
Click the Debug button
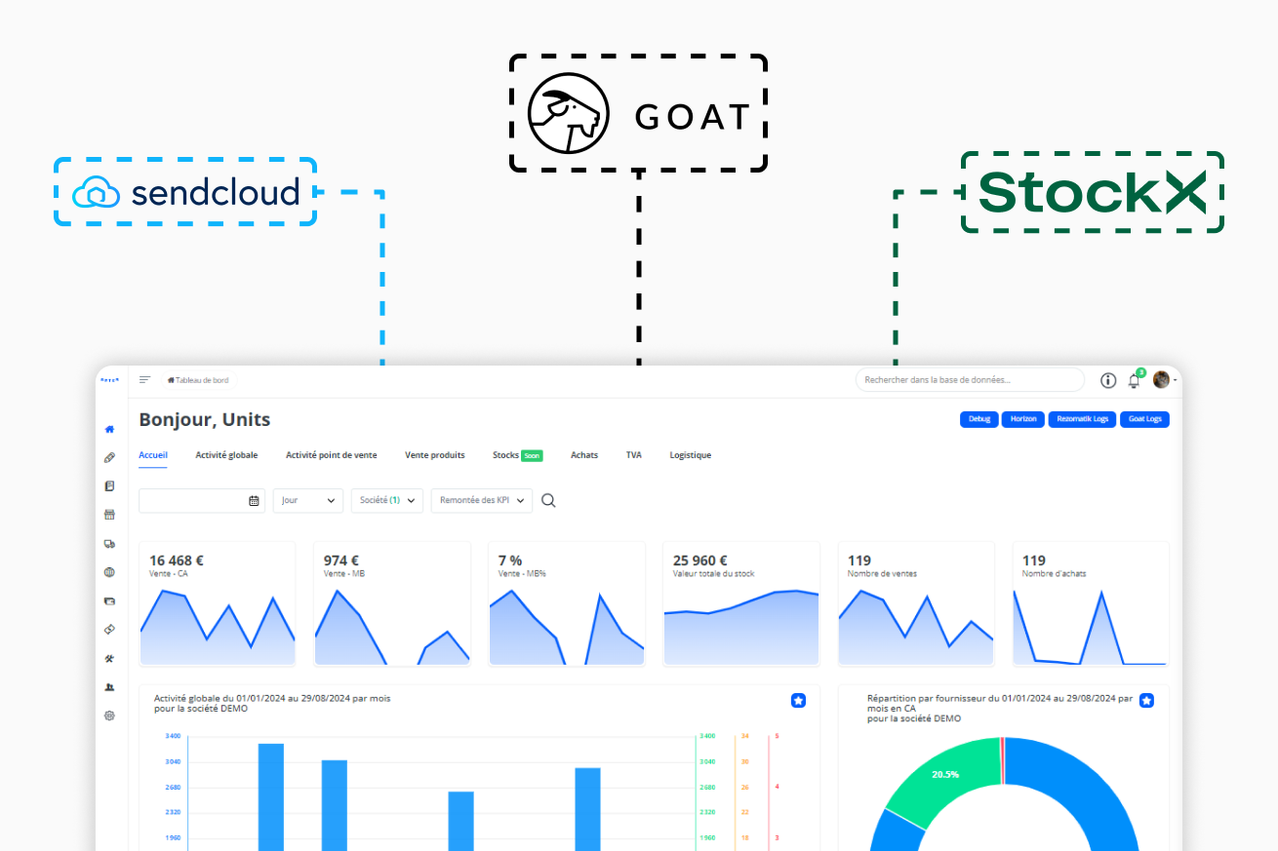[x=979, y=419]
